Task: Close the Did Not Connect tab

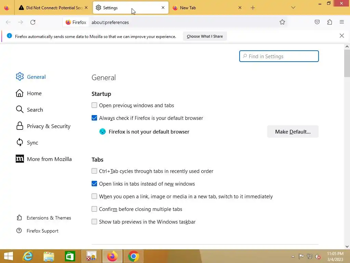Action: pyautogui.click(x=86, y=8)
